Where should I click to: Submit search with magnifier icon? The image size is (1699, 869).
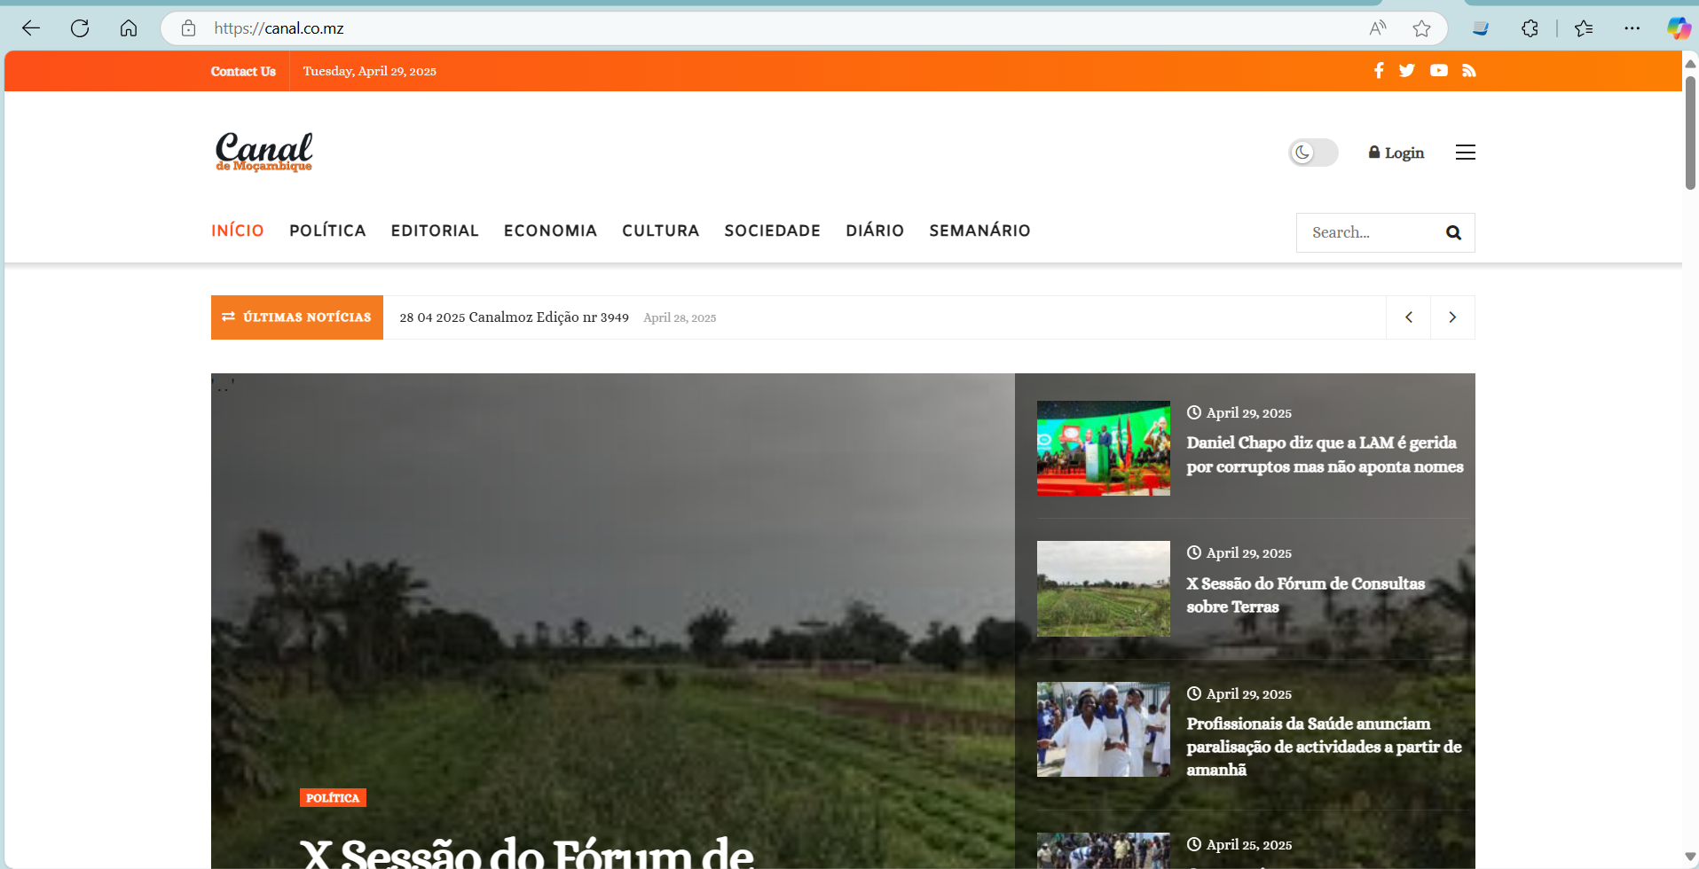click(1453, 232)
